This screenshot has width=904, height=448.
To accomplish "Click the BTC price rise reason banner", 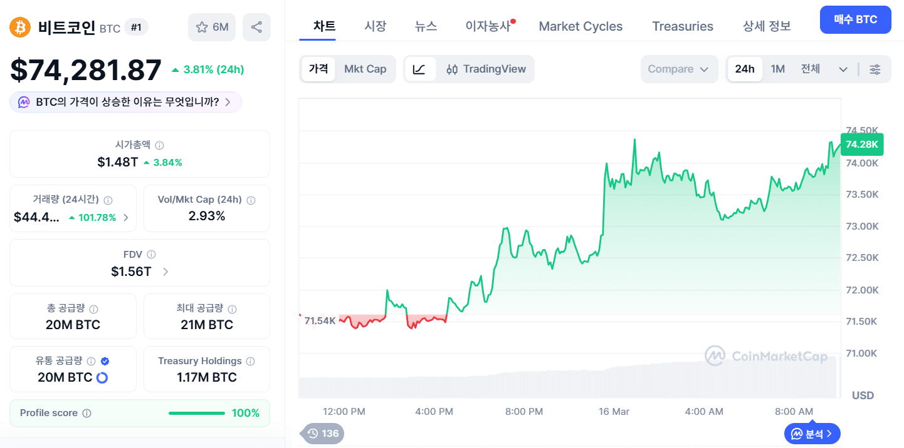I will click(x=125, y=102).
